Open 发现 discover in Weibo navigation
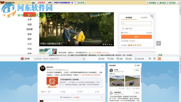Screen dimensions: 181x102 119,59
